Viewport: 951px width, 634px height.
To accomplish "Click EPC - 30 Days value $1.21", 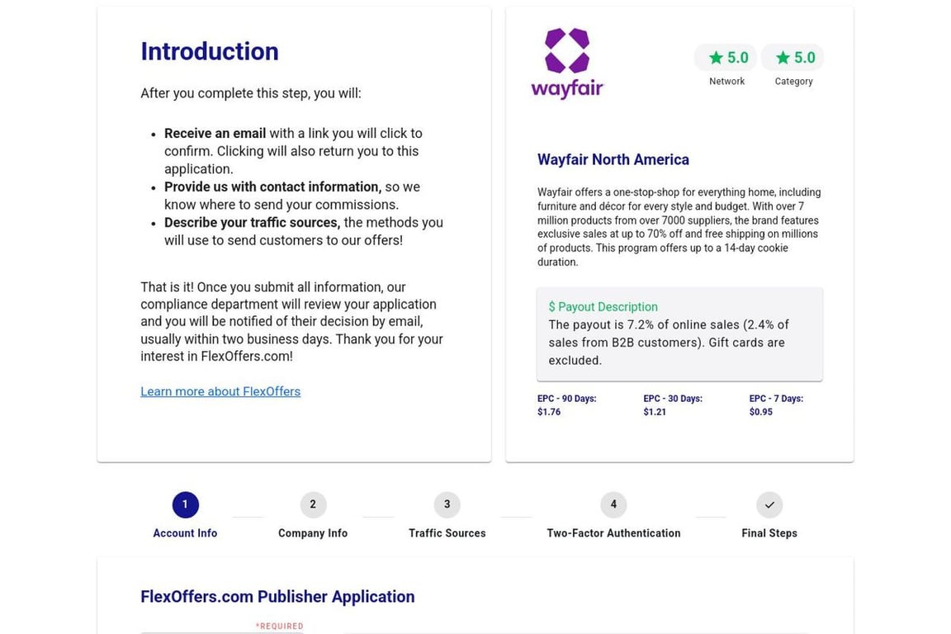I will 655,412.
